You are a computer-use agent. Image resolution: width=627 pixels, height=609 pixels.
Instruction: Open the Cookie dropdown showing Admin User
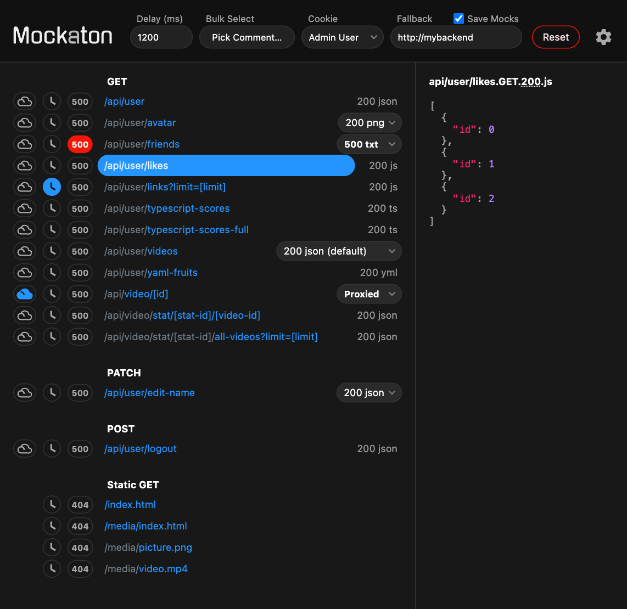[x=342, y=37]
